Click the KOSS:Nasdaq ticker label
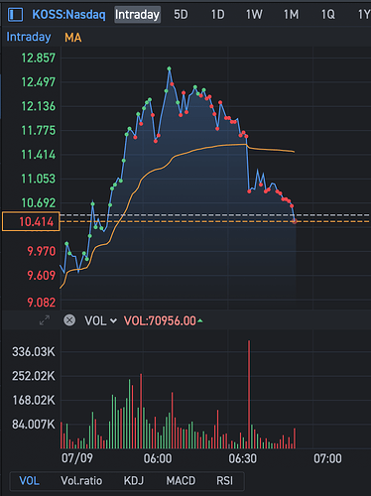This screenshot has width=371, height=496. click(68, 15)
